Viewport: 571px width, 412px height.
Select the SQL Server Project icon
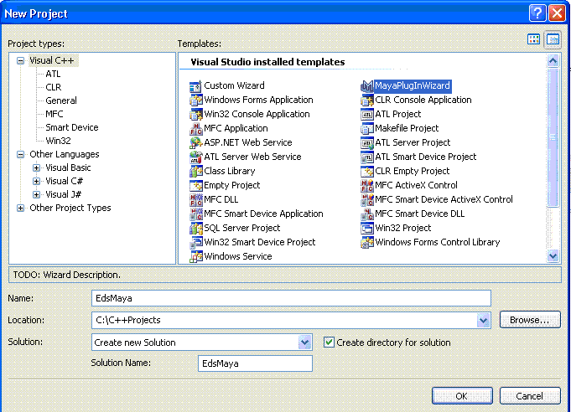pyautogui.click(x=195, y=228)
